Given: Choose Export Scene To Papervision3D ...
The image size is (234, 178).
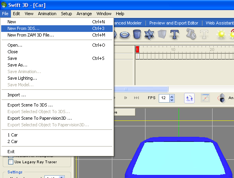Looking at the screenshot, I should point(57,118).
